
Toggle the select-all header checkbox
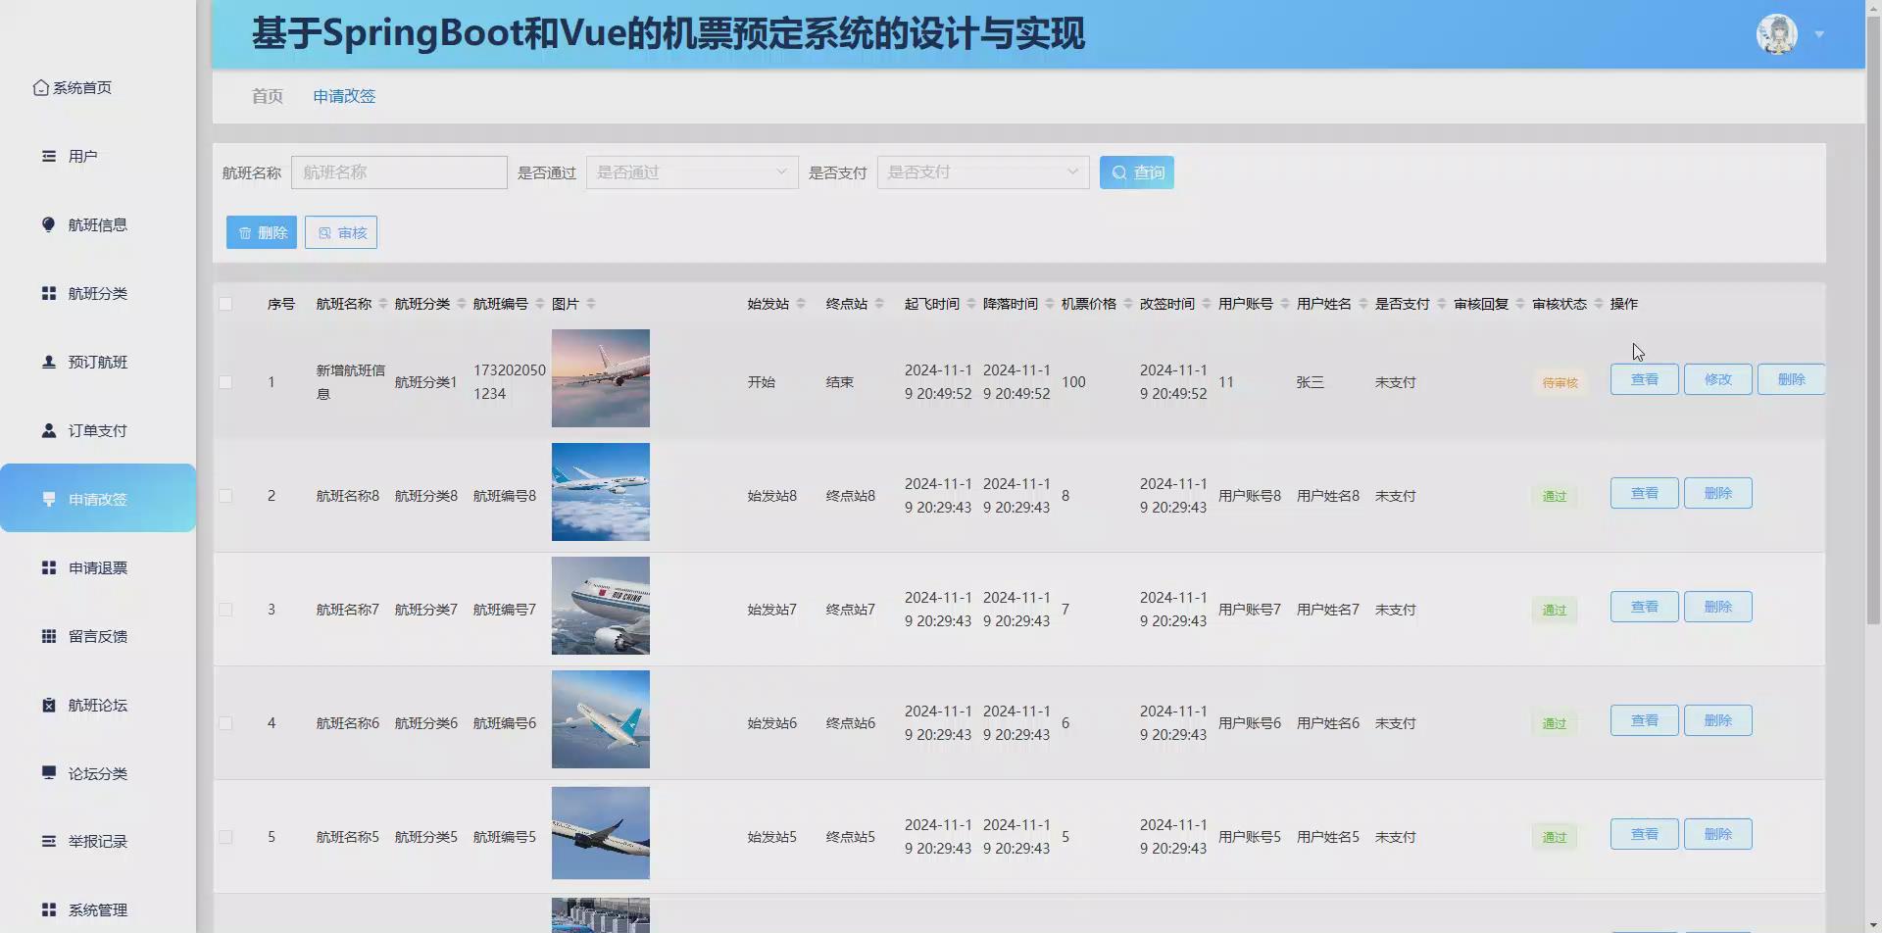[225, 304]
